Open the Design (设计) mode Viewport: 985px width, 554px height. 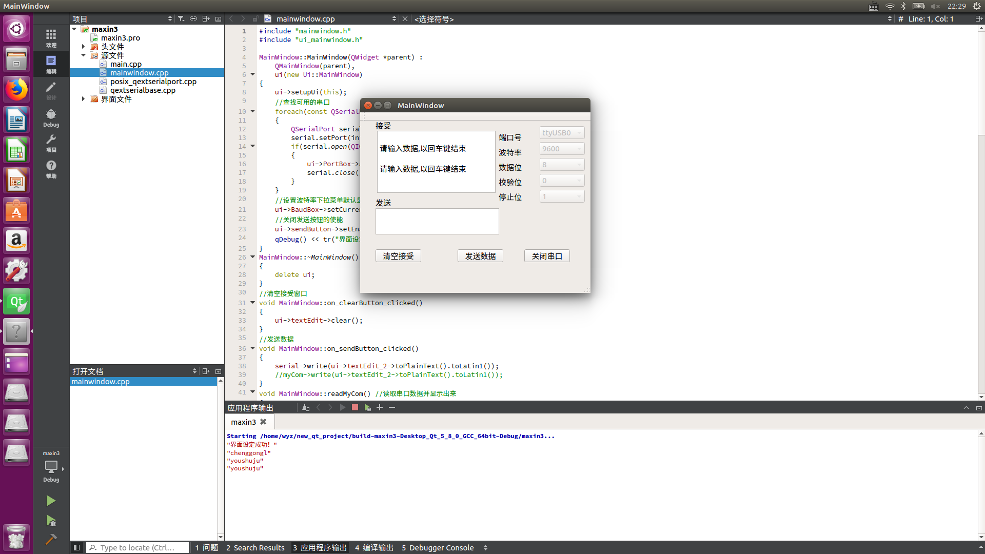(x=51, y=90)
